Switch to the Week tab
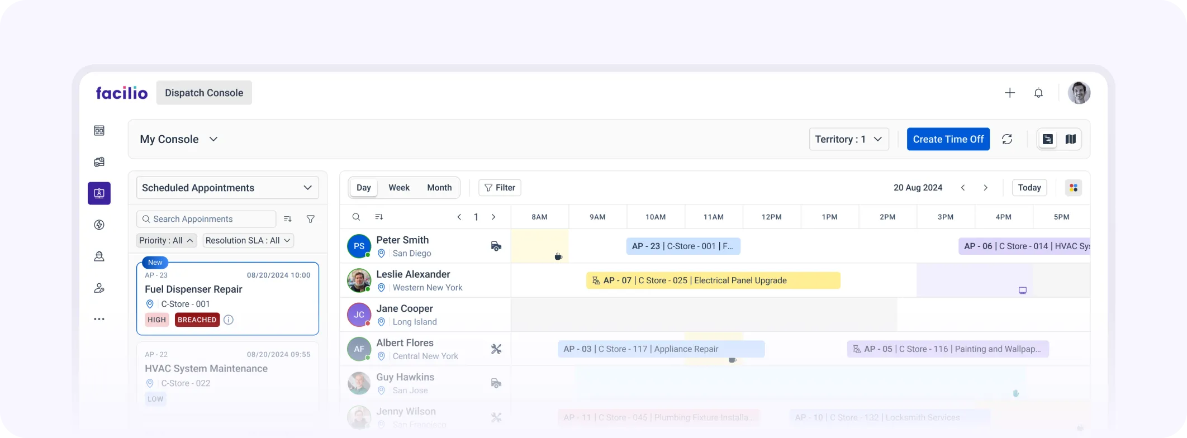The width and height of the screenshot is (1187, 438). tap(399, 188)
